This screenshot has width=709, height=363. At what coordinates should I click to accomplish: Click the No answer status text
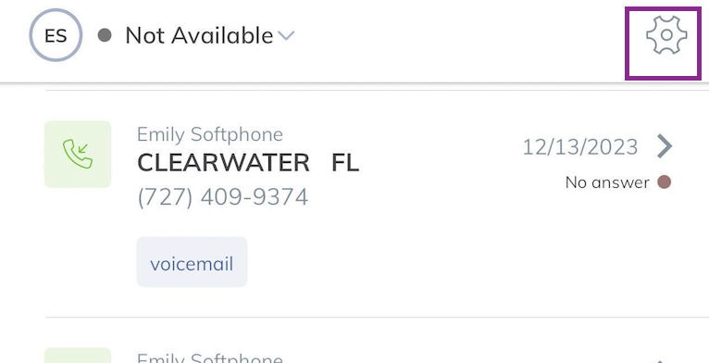(x=607, y=182)
